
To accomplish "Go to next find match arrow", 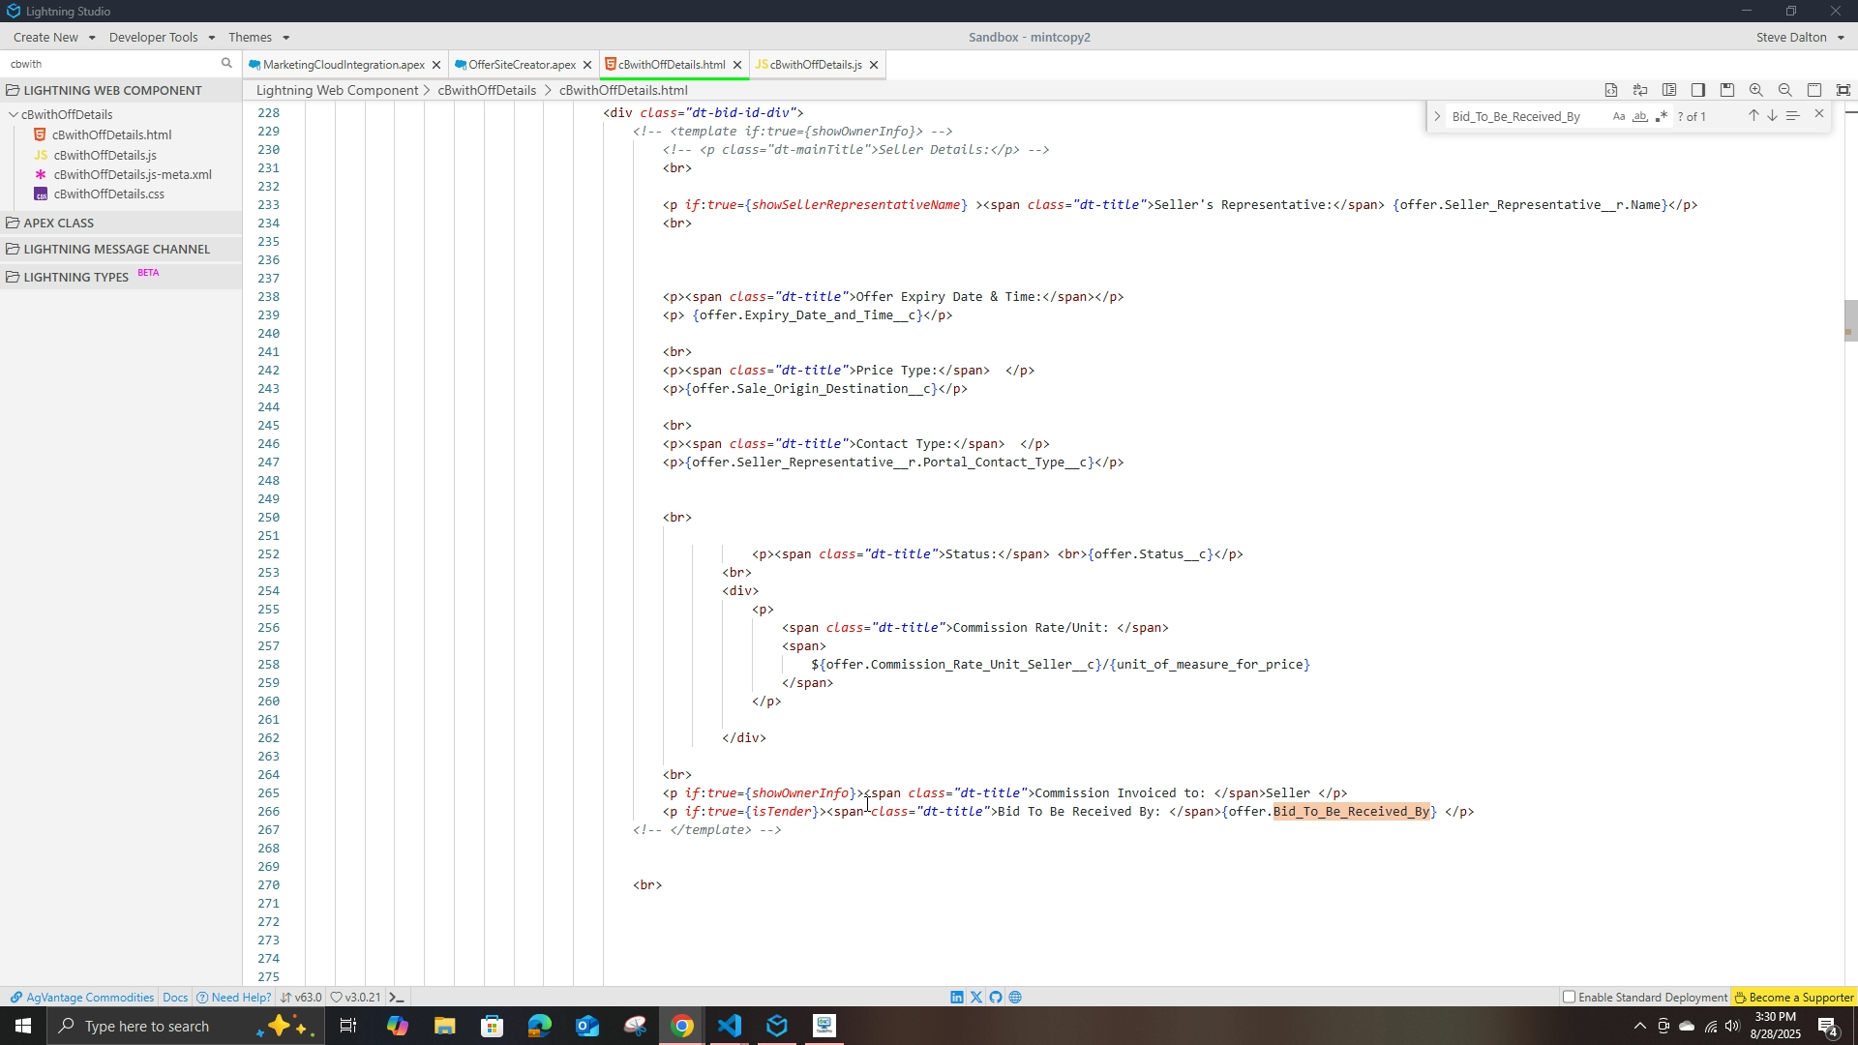I will 1773,116.
